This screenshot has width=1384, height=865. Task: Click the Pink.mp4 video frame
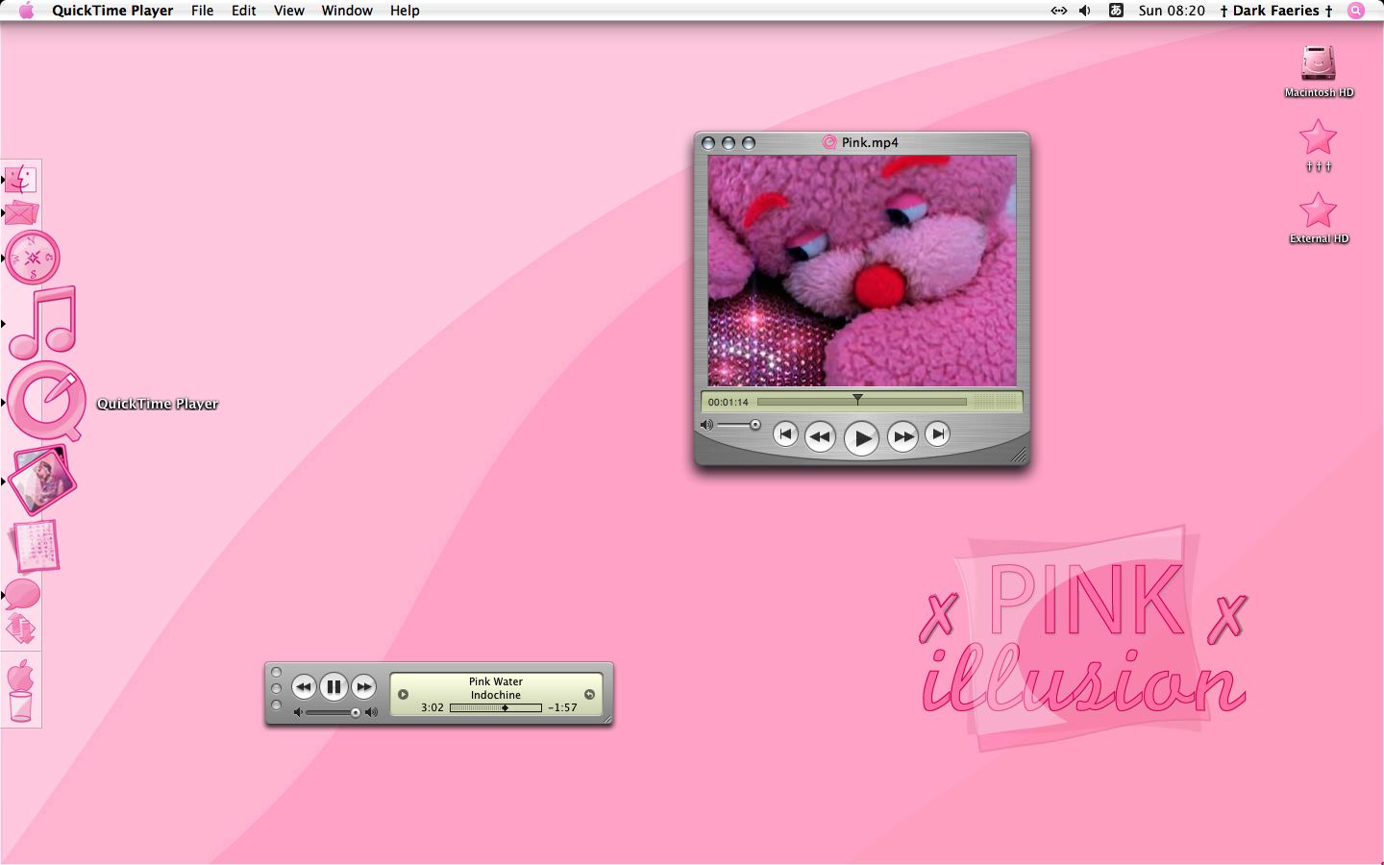862,271
